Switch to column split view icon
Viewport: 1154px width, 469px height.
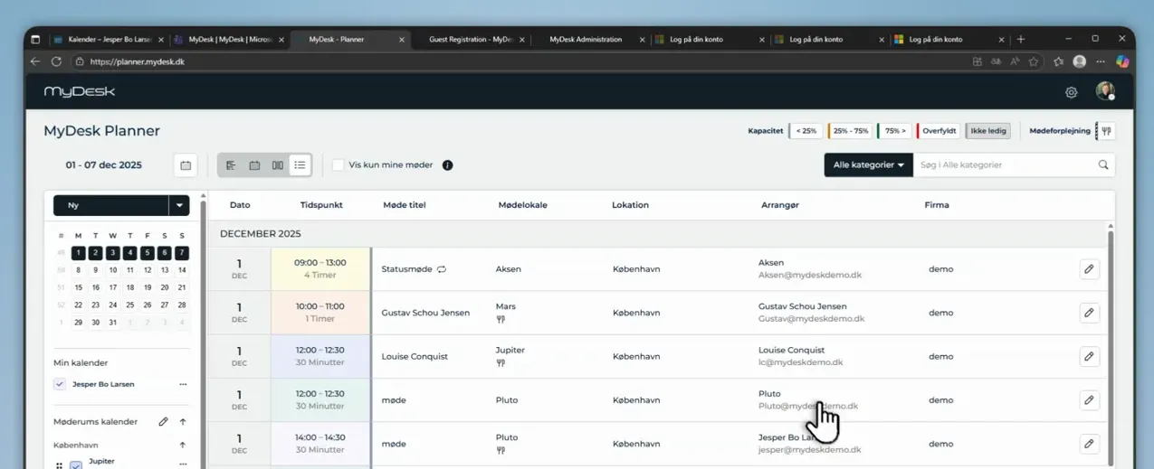[278, 165]
